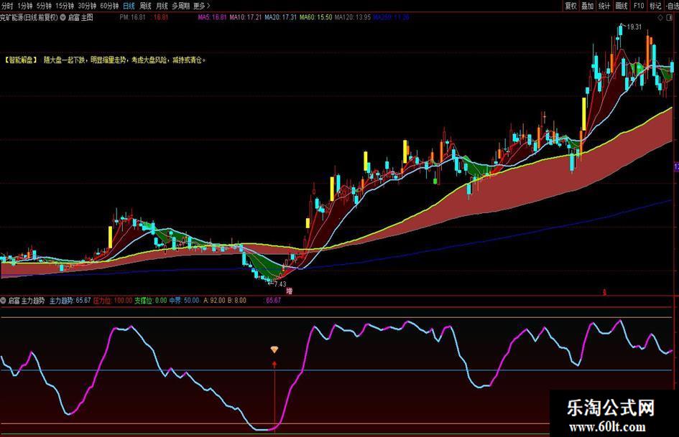Click the 叠加 overlay button

[x=587, y=6]
